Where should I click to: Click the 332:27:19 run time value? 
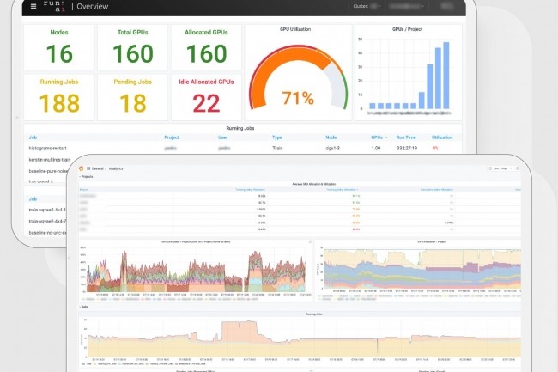point(407,148)
